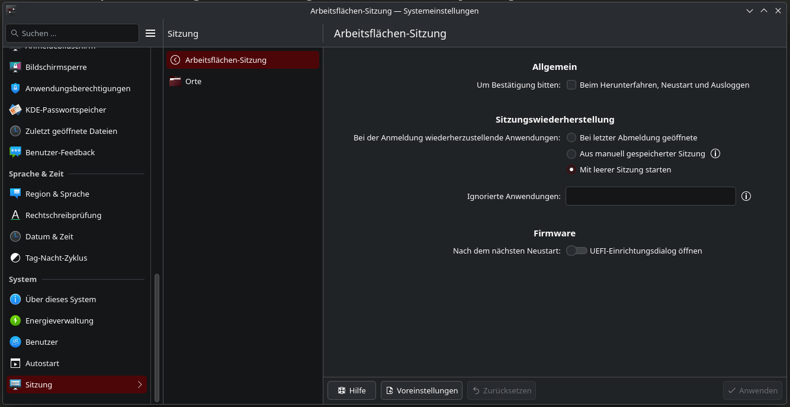Click the Ignorierte Anwendungen text field
This screenshot has width=790, height=407.
coord(650,196)
